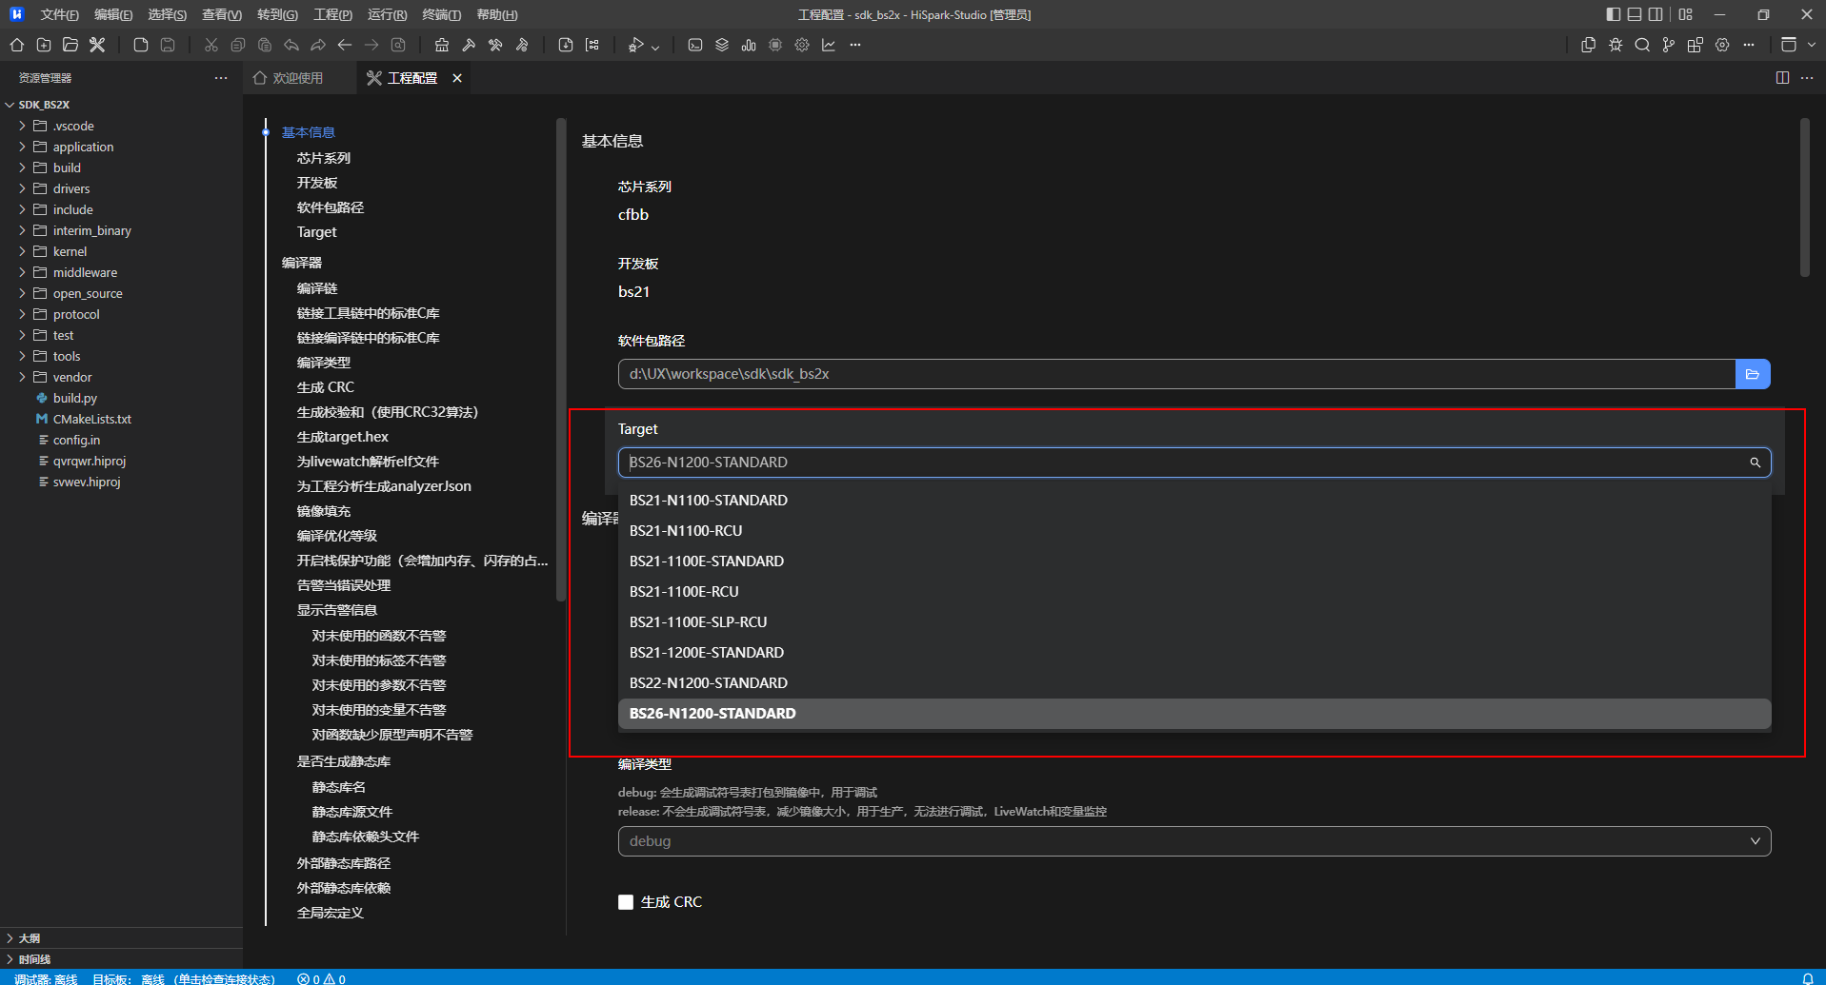Click the single hammer build icon
1826x985 pixels.
click(x=469, y=45)
